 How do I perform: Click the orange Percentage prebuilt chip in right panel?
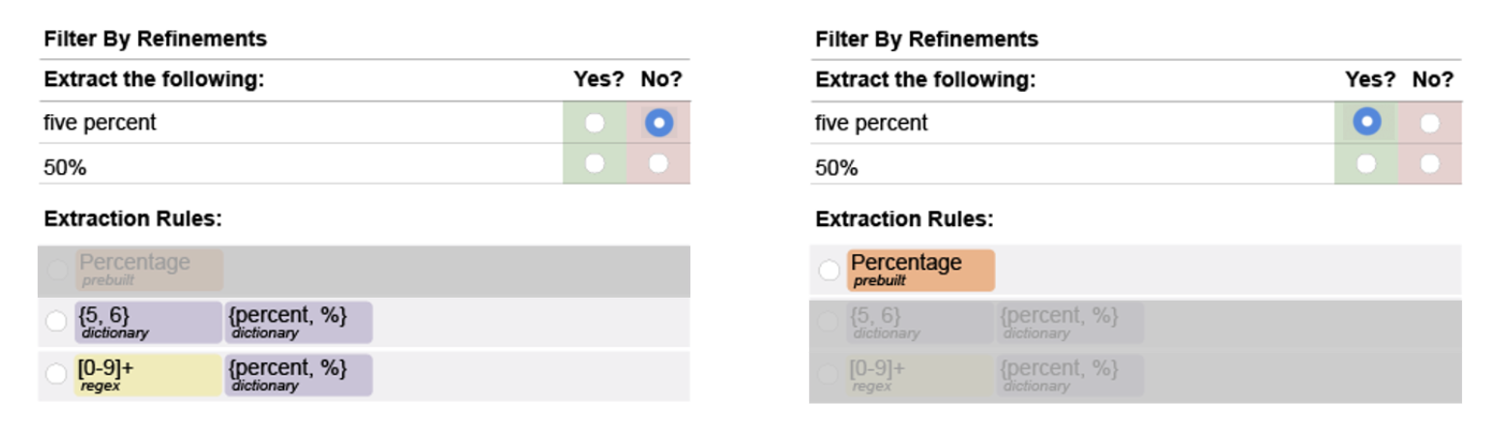(x=920, y=270)
